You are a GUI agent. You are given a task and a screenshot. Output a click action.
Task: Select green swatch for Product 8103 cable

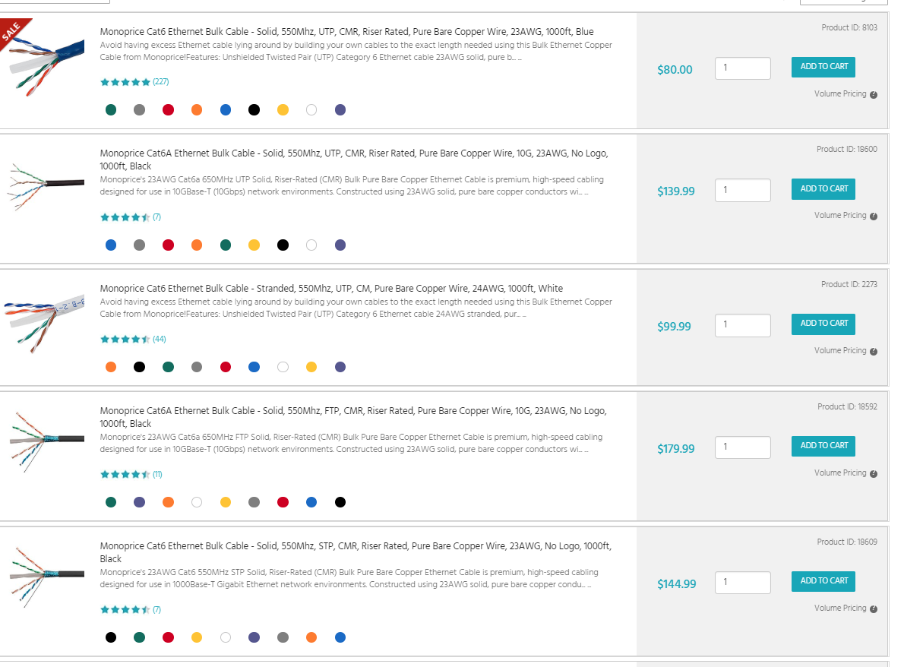coord(111,110)
